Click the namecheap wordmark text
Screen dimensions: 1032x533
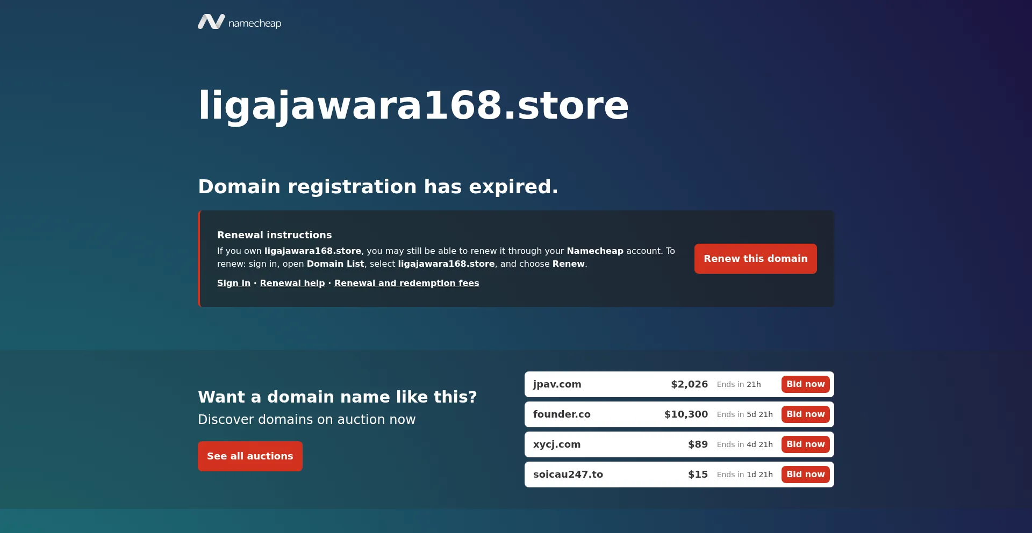255,23
